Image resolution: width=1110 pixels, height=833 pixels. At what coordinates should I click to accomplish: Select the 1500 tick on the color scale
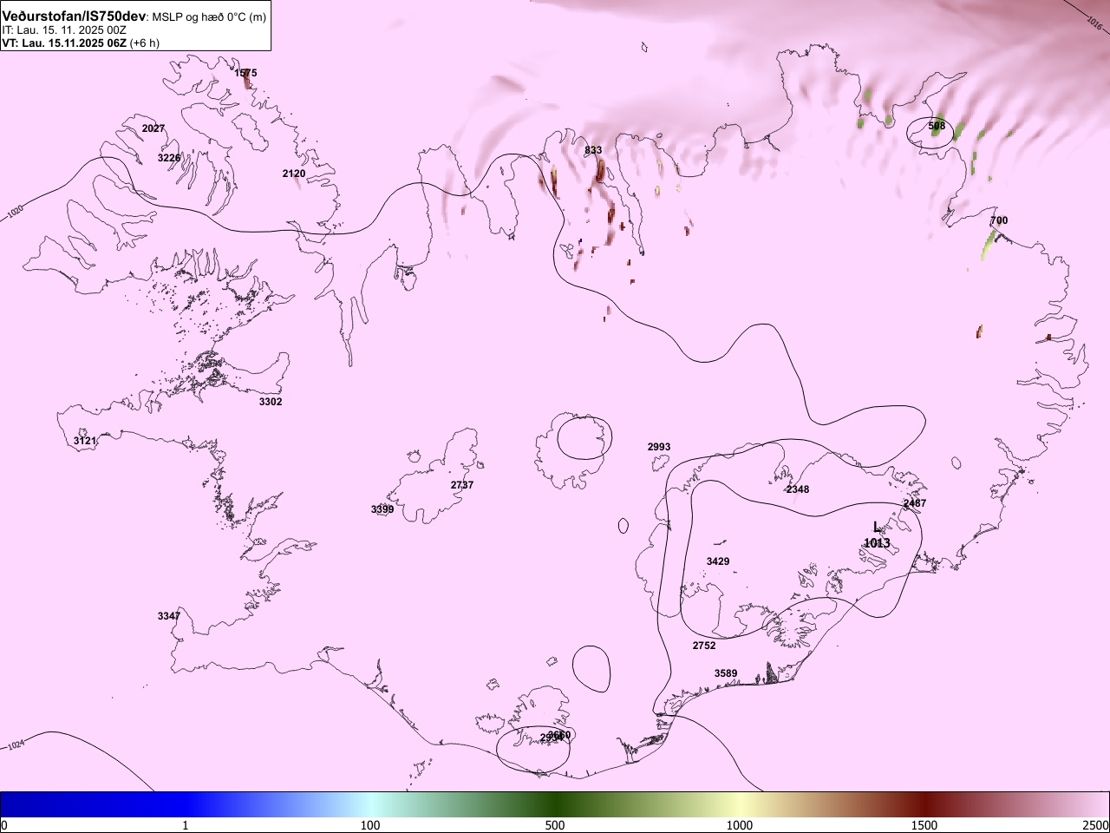924,824
